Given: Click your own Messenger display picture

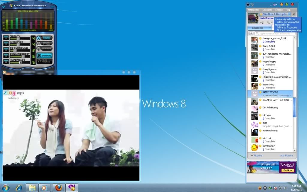Looking at the screenshot, I should coord(253,18).
